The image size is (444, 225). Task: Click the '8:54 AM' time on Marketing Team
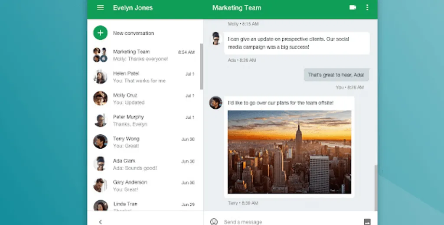pyautogui.click(x=186, y=52)
